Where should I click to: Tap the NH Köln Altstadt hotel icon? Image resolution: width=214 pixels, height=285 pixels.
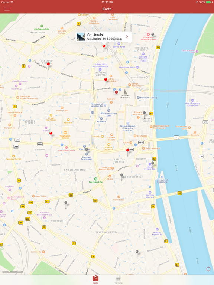pos(150,192)
